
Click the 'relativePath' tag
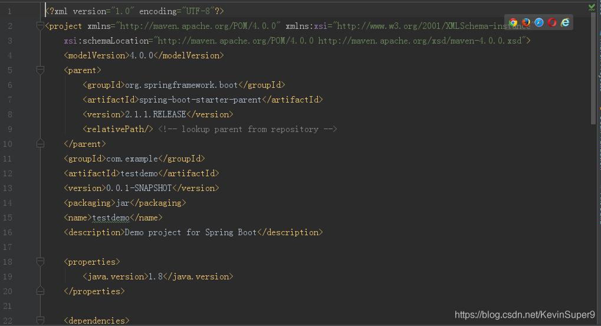pyautogui.click(x=118, y=129)
